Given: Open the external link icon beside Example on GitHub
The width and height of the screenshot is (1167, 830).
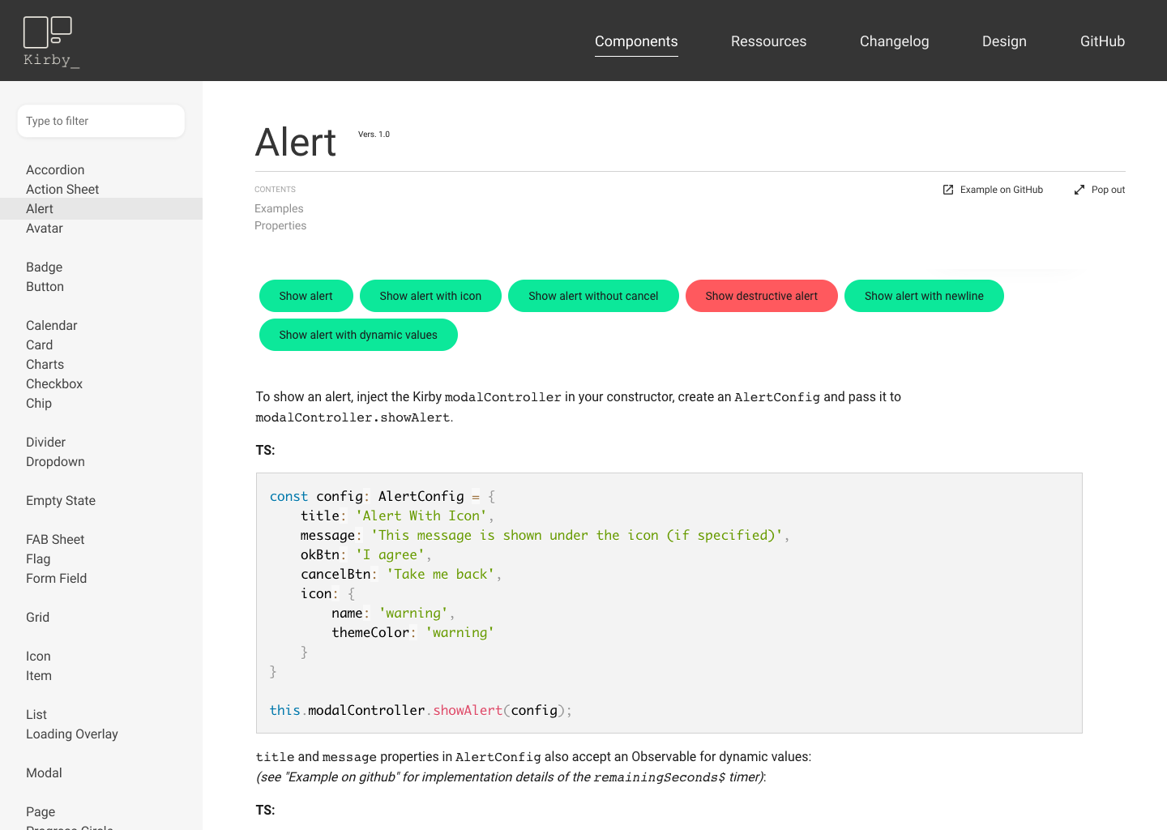Looking at the screenshot, I should point(948,190).
